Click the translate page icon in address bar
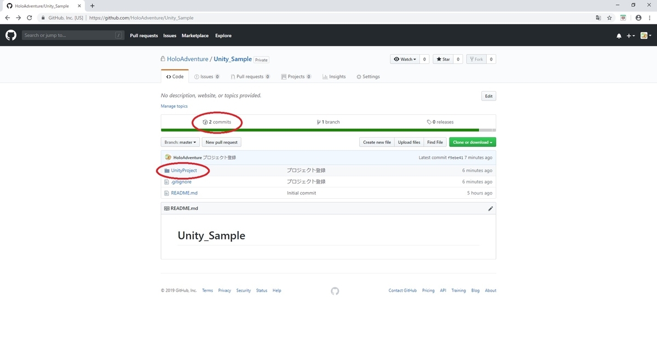This screenshot has width=657, height=355. point(598,17)
